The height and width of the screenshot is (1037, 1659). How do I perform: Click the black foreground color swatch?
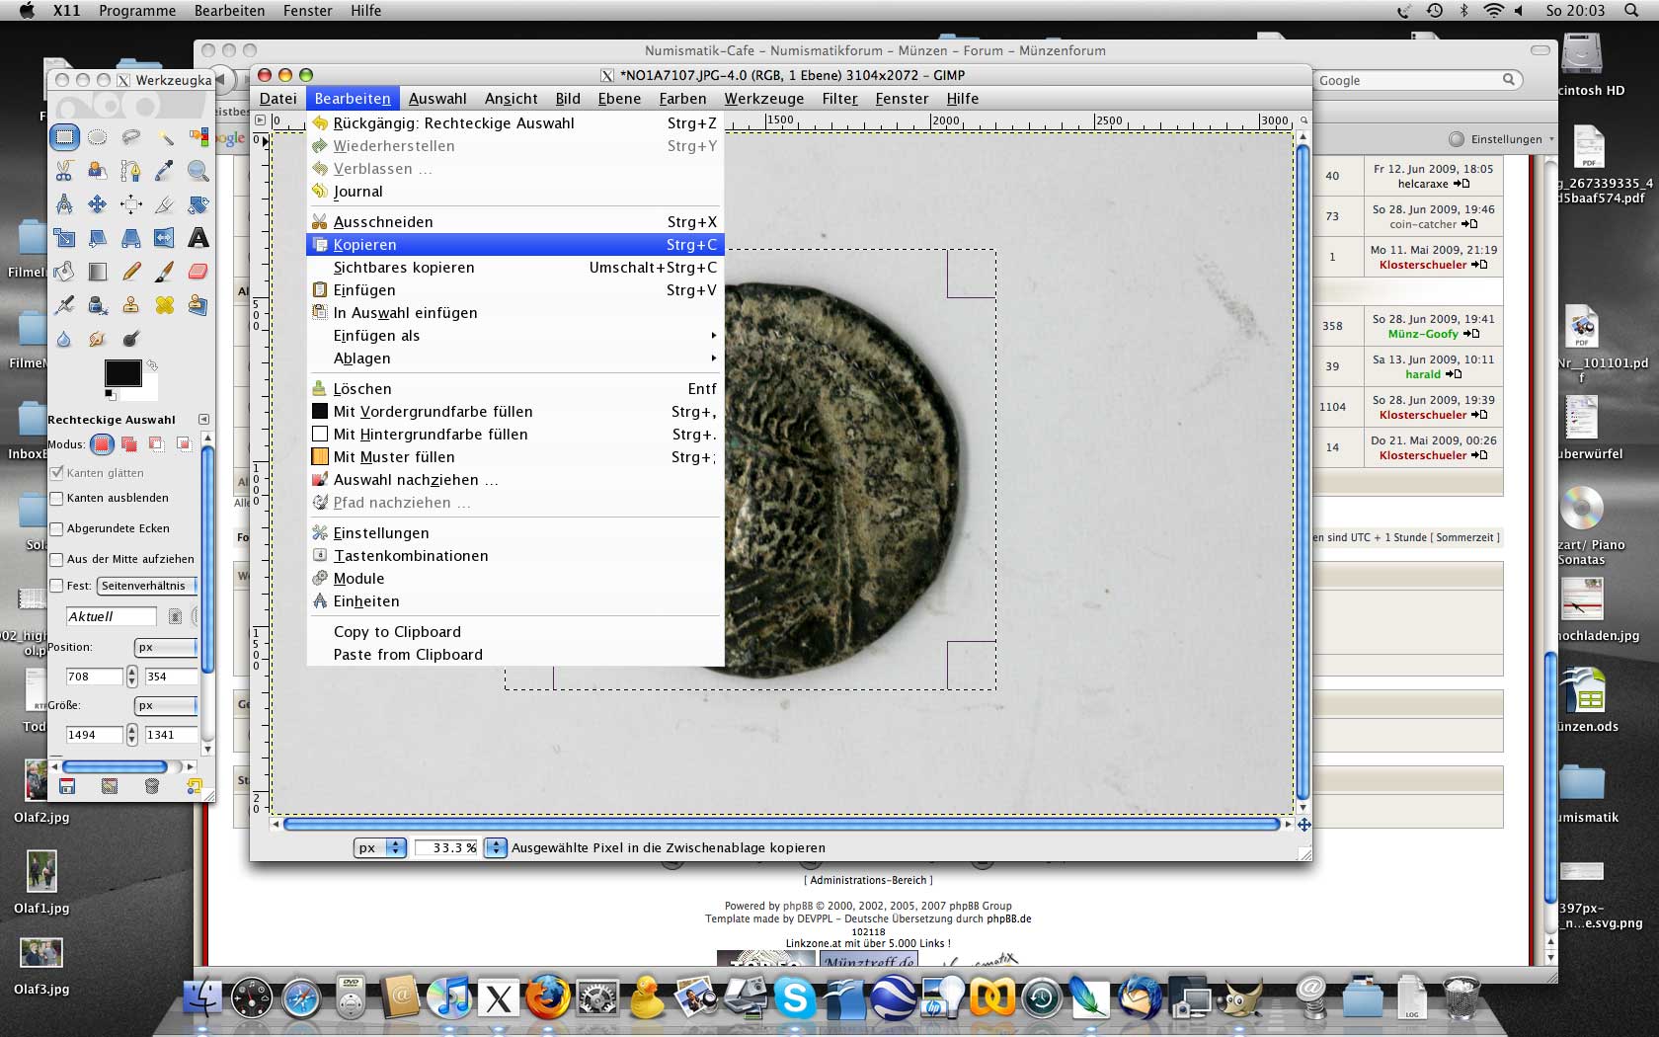(x=122, y=373)
